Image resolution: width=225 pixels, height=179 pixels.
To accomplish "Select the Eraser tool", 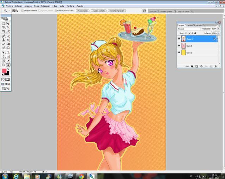I will coord(4,44).
